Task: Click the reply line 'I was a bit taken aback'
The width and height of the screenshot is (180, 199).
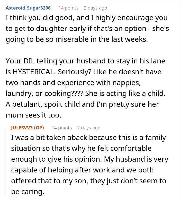Action: tap(88, 138)
